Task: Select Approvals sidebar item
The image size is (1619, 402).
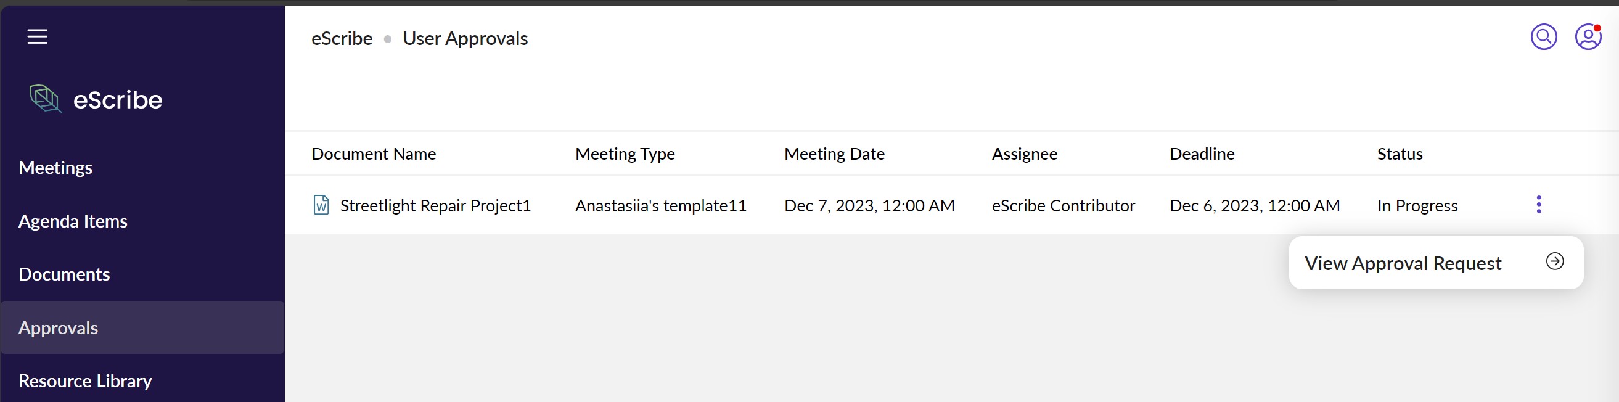Action: click(x=59, y=328)
